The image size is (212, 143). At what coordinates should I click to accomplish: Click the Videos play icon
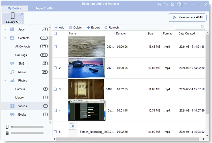pos(12,106)
